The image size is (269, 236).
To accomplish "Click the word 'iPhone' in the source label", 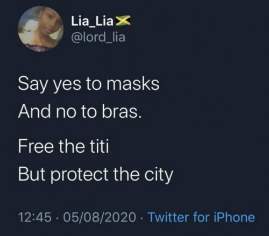I will [x=234, y=217].
